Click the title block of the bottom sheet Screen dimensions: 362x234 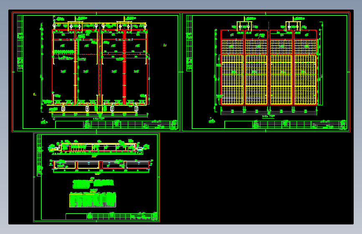click(x=112, y=217)
